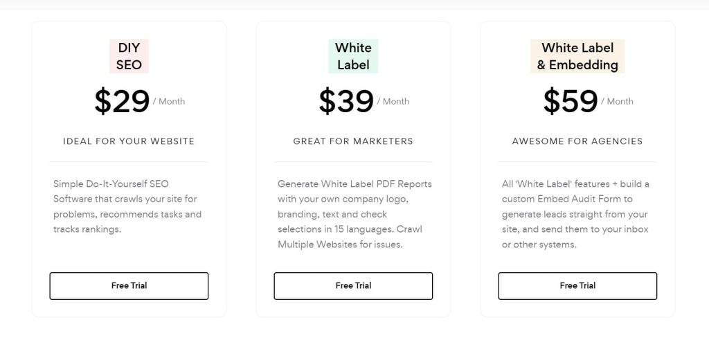709x338 pixels.
Task: Start the Free Trial for DIY SEO plan
Action: [x=129, y=285]
